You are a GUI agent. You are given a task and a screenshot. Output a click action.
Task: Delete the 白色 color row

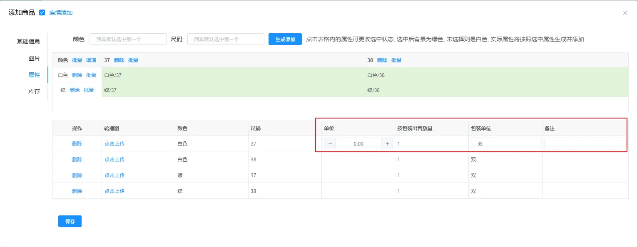pyautogui.click(x=77, y=75)
